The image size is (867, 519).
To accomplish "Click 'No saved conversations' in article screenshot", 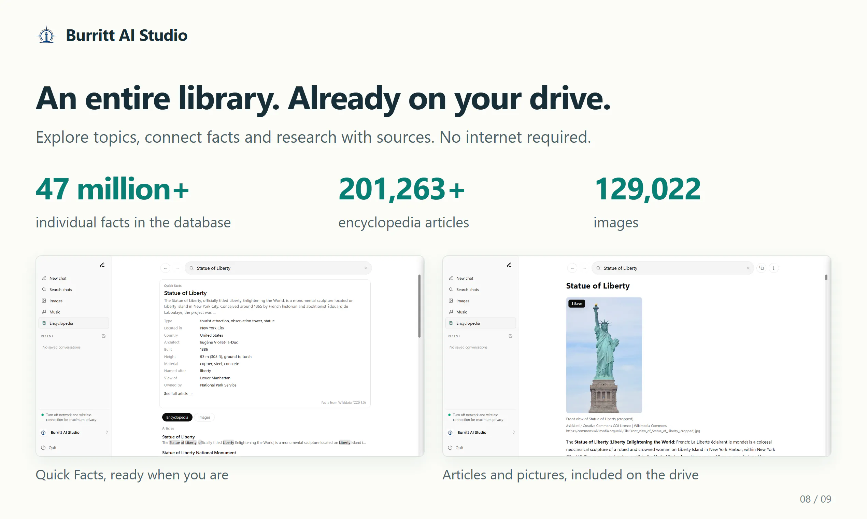I will (x=468, y=348).
